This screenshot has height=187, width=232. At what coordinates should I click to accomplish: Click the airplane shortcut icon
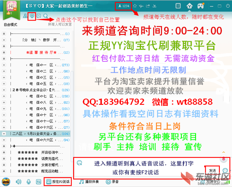point(141,6)
